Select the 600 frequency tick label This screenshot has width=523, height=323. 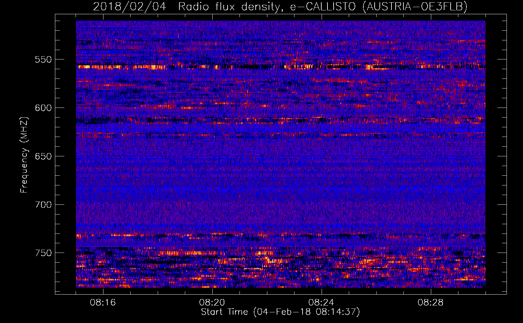(x=43, y=108)
